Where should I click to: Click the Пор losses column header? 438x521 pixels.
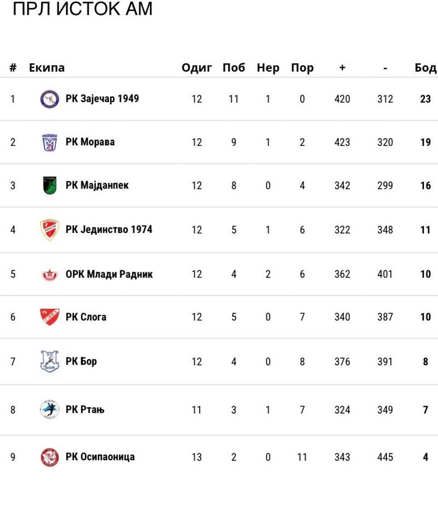click(302, 68)
